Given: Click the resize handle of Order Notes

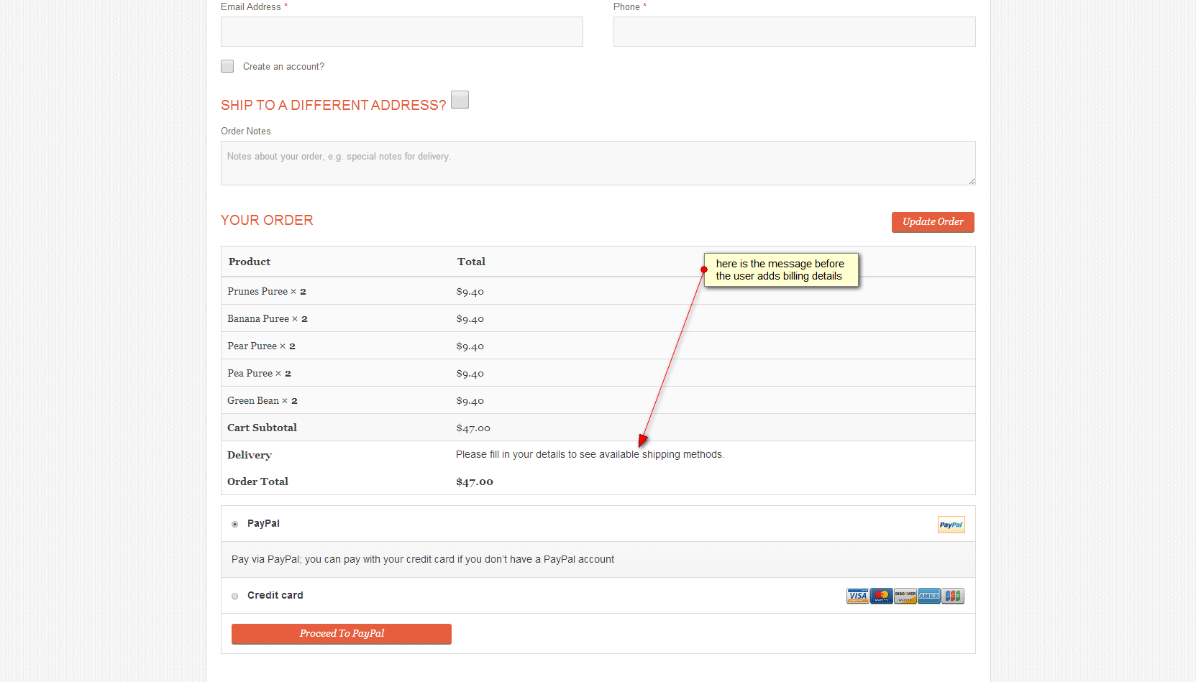Looking at the screenshot, I should tap(972, 181).
